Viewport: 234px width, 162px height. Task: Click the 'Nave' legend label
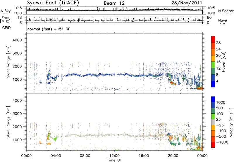point(222,20)
